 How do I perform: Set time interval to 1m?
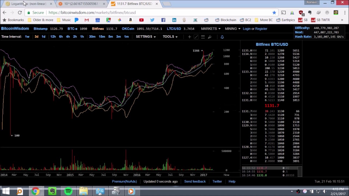pyautogui.click(x=126, y=36)
